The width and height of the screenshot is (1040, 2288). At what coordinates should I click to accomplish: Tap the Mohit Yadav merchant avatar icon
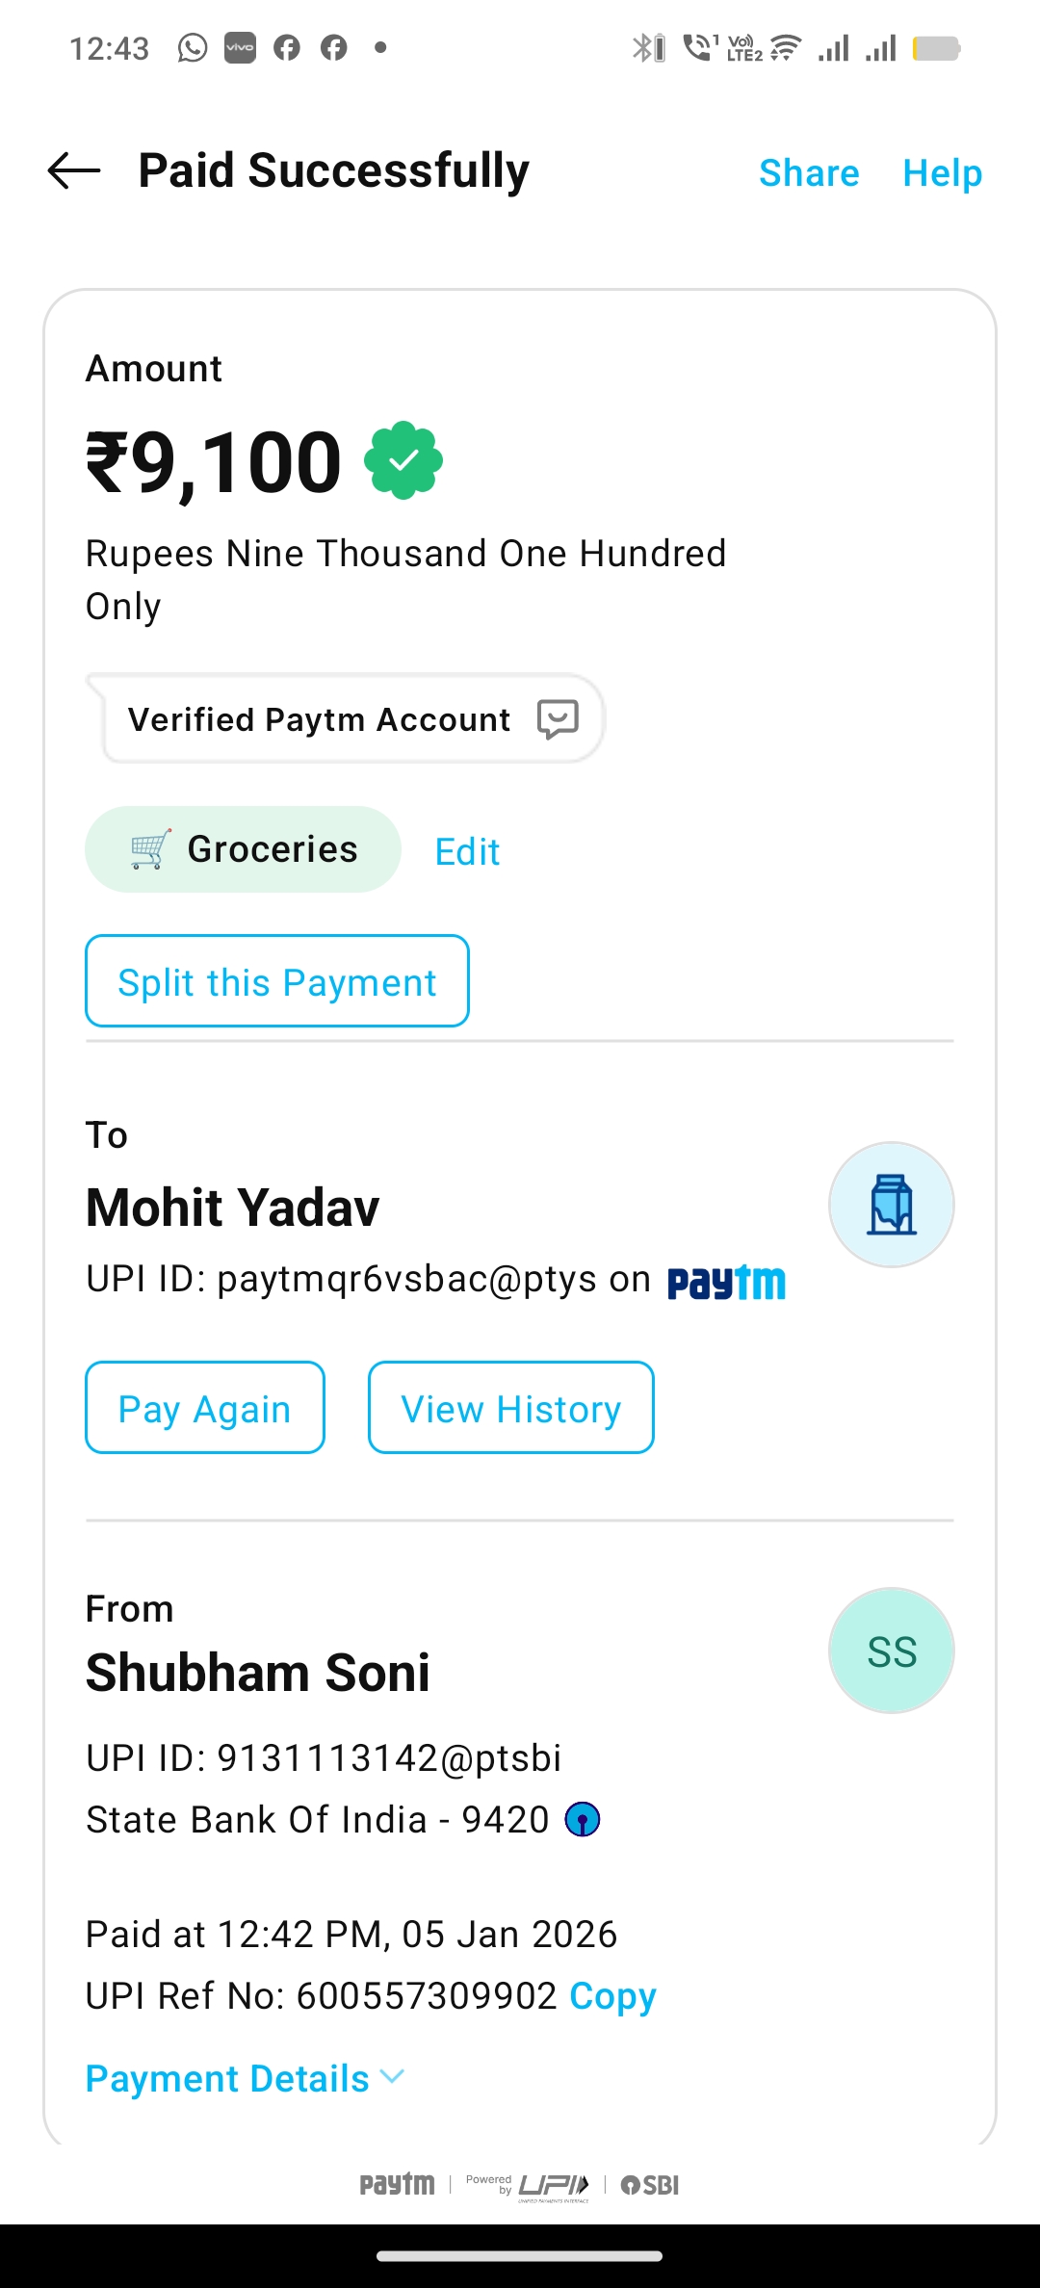(x=891, y=1205)
